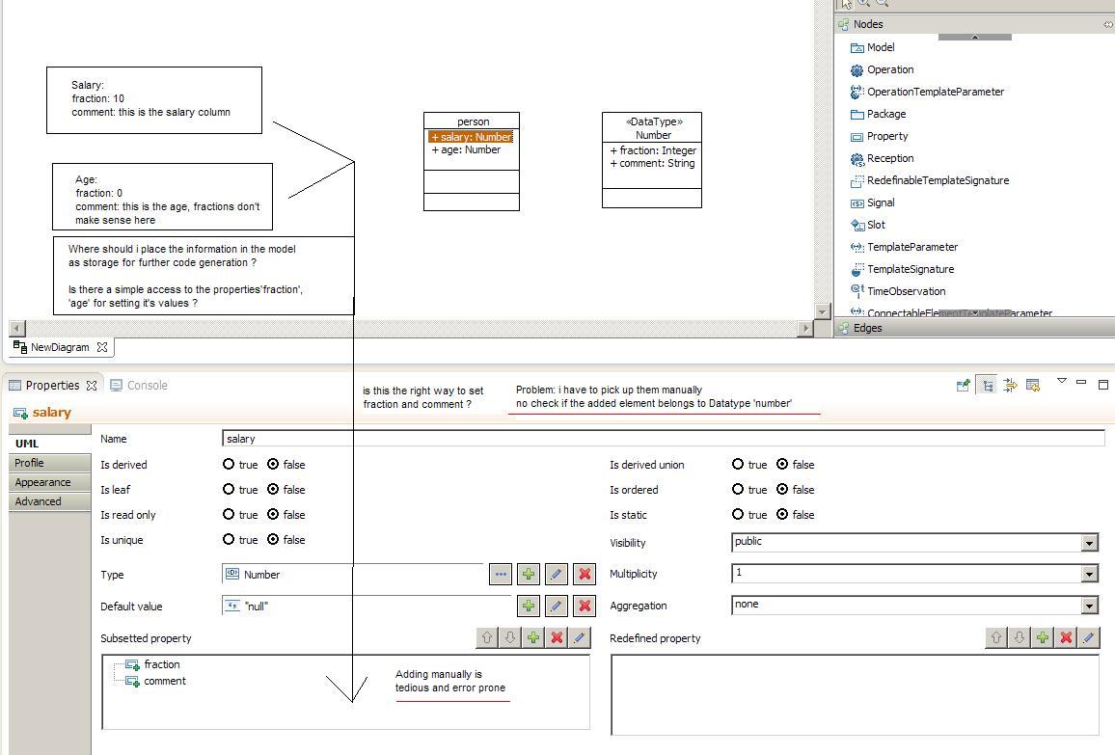This screenshot has height=755, width=1115.
Task: Toggle Show Categories in Properties toolbar
Action: coord(988,386)
